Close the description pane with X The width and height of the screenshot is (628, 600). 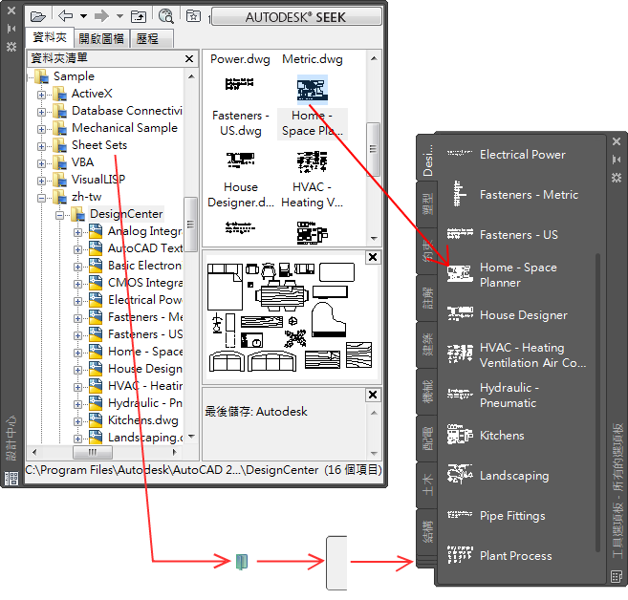tap(373, 395)
